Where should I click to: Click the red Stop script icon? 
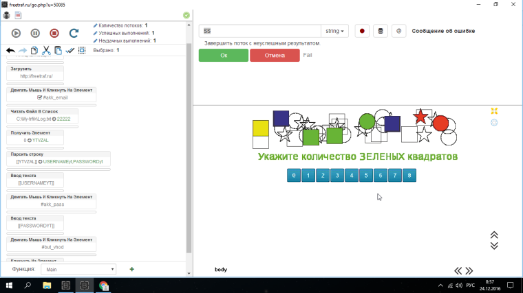point(54,33)
